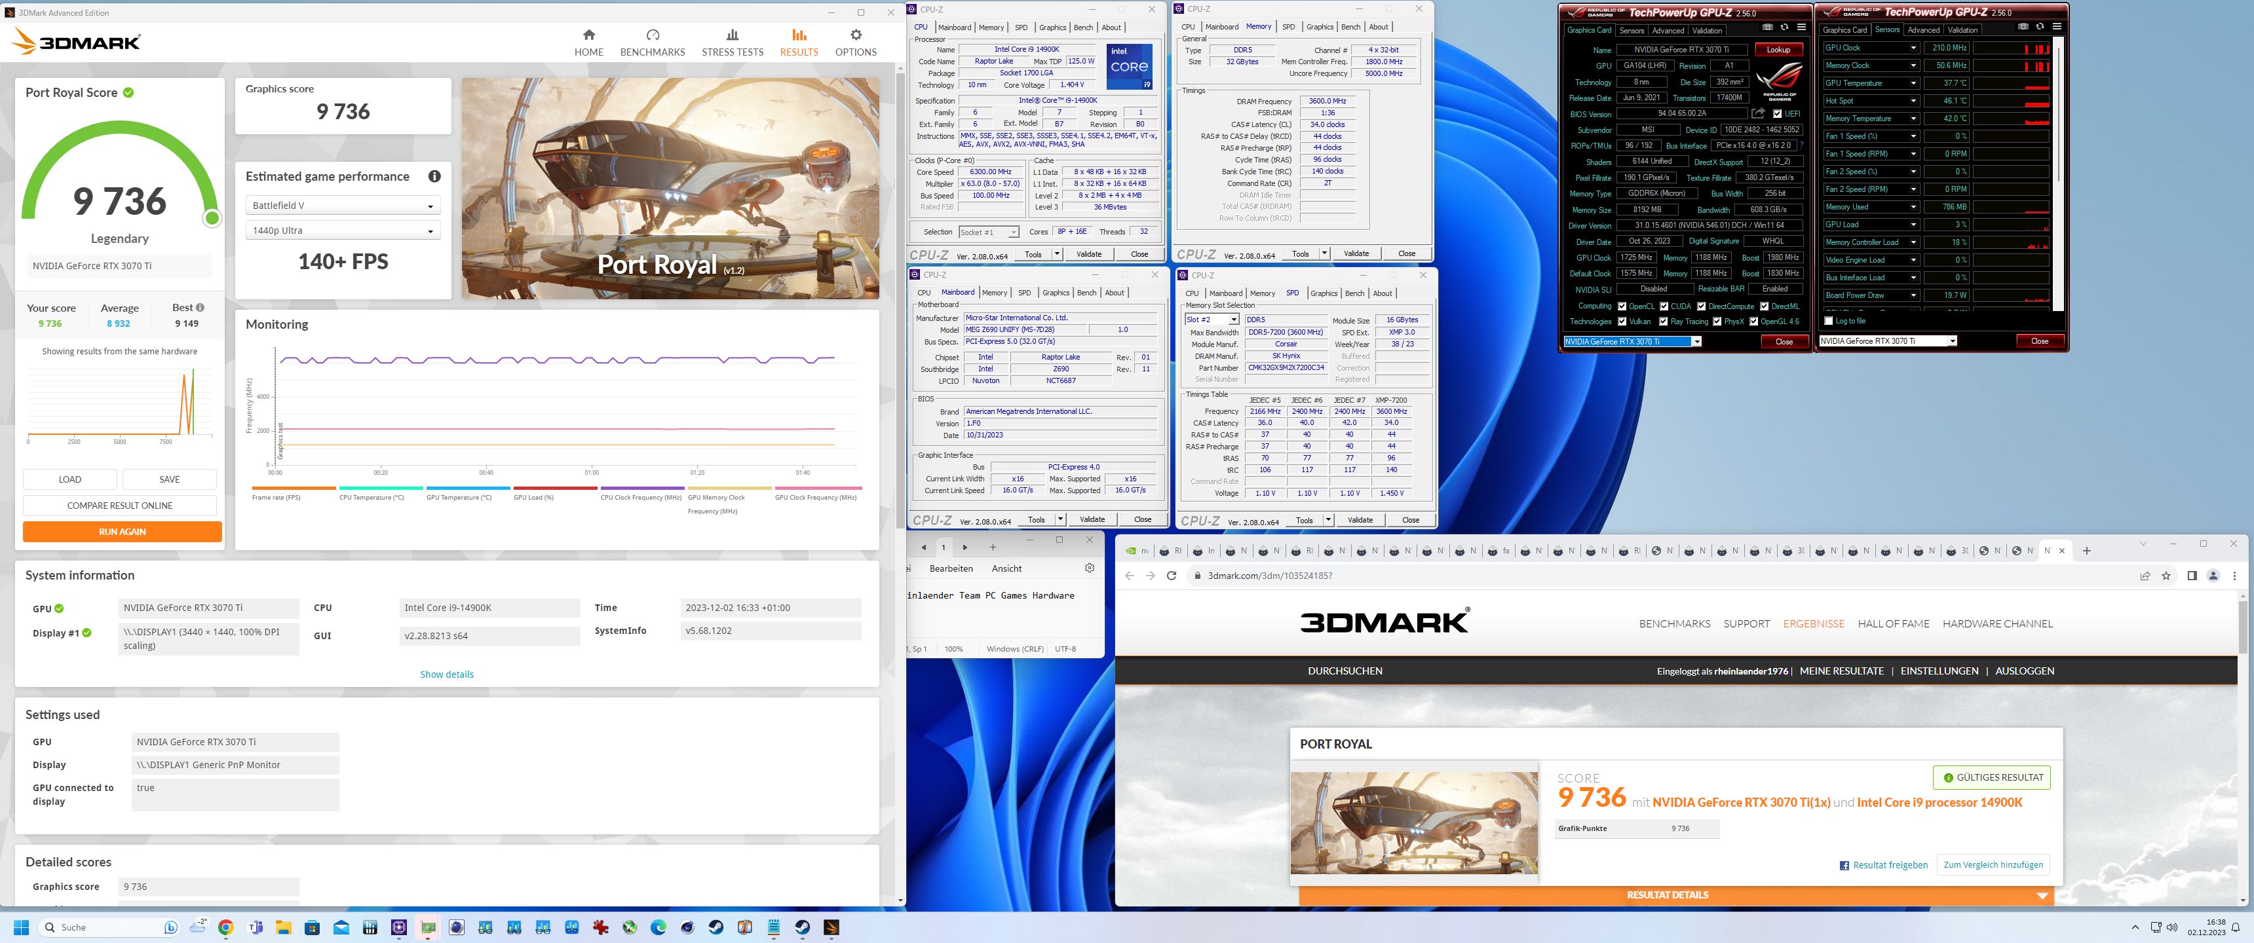Open File Explorer from the taskbar
Image resolution: width=2254 pixels, height=943 pixels.
pos(282,927)
